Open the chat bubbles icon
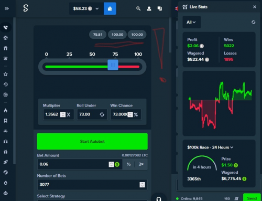 click(x=160, y=8)
